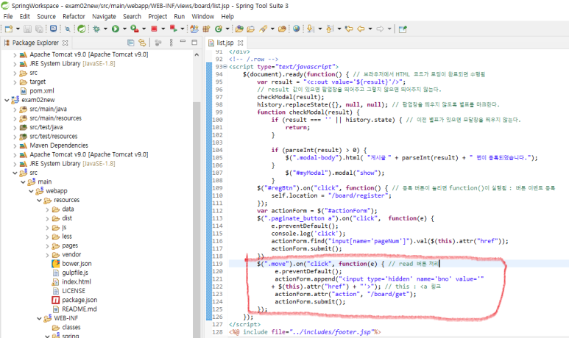Open the Project menu
The width and height of the screenshot is (569, 338).
pos(158,17)
